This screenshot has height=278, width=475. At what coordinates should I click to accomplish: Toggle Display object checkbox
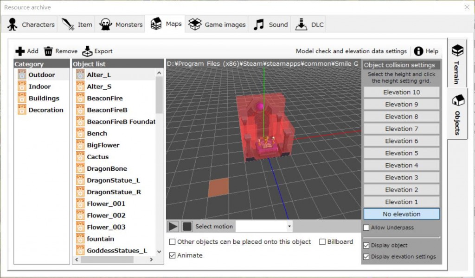tap(366, 245)
